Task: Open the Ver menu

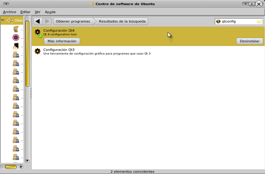Action: [38, 12]
